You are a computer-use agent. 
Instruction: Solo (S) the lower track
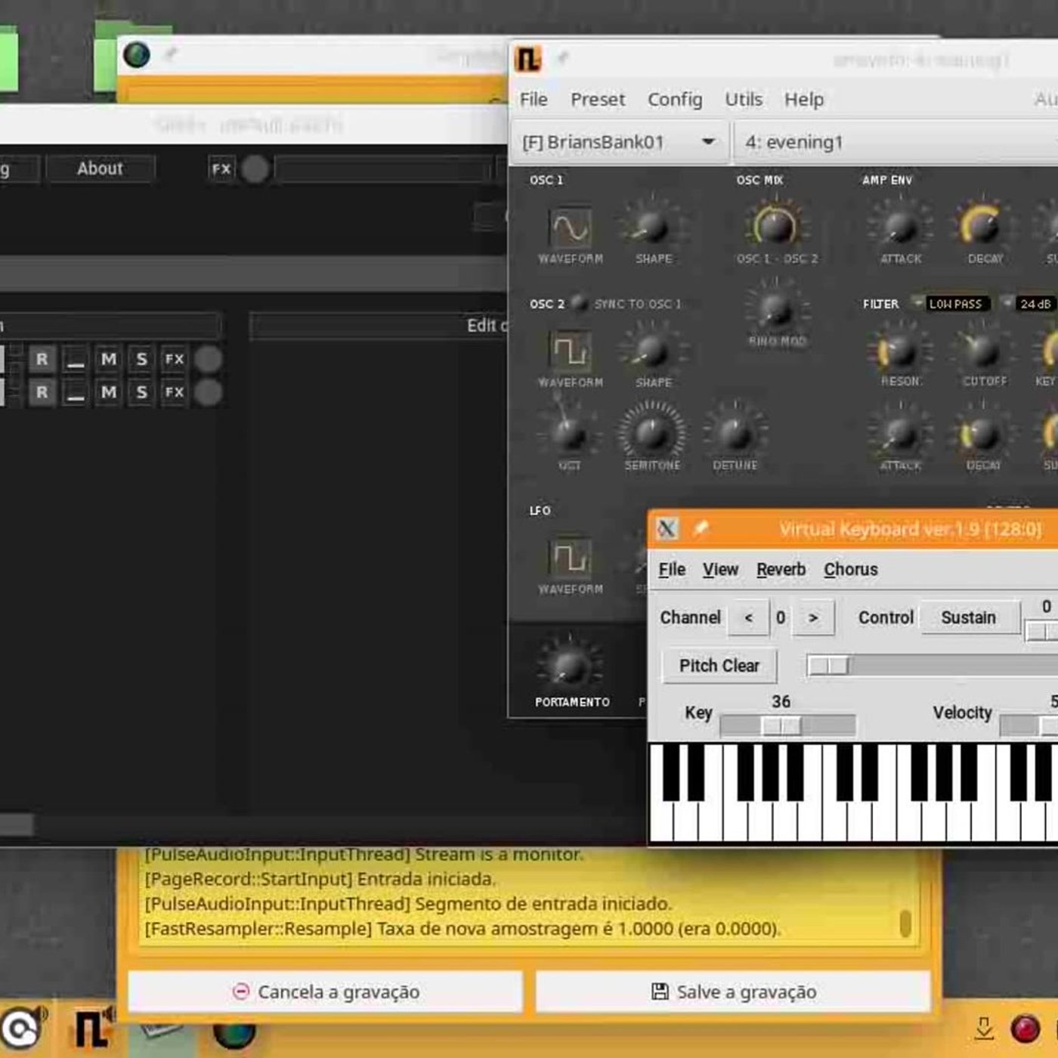click(x=141, y=392)
